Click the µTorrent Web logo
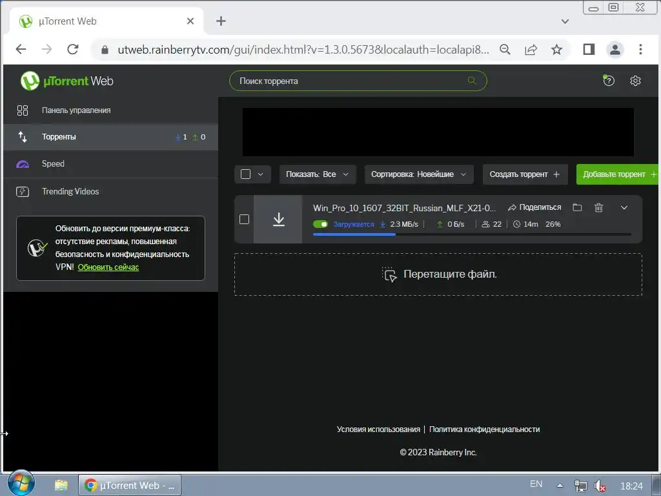This screenshot has width=661, height=496. [x=67, y=81]
